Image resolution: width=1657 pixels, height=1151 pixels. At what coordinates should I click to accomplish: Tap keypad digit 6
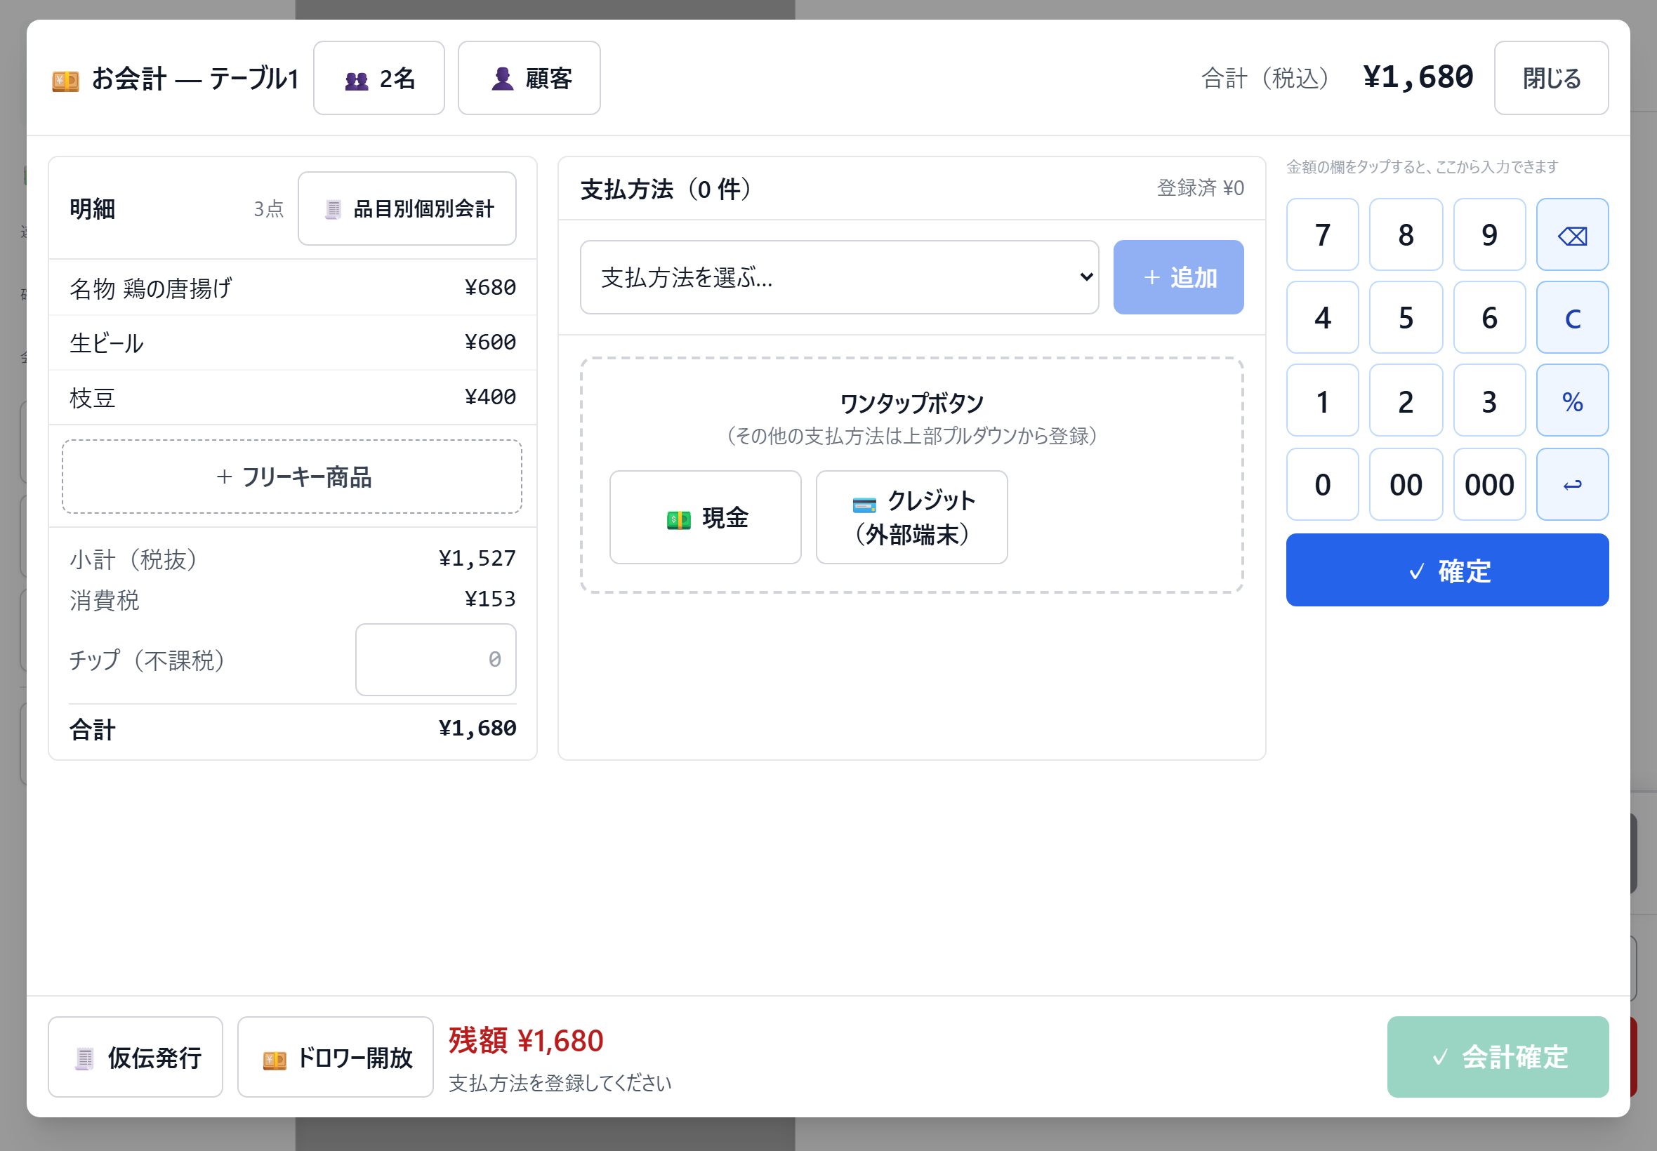(1489, 318)
